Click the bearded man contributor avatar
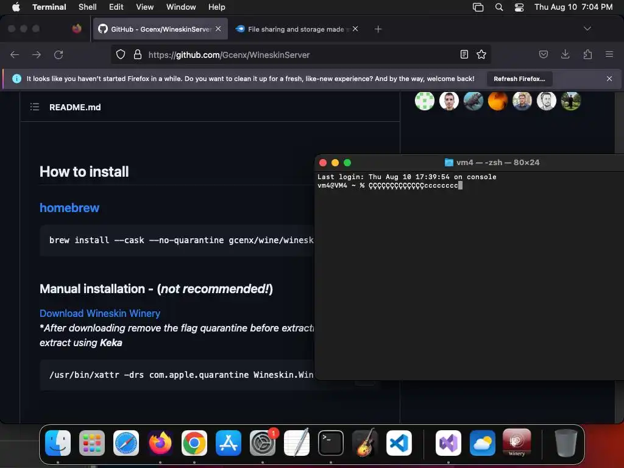The height and width of the screenshot is (468, 624). click(x=547, y=101)
